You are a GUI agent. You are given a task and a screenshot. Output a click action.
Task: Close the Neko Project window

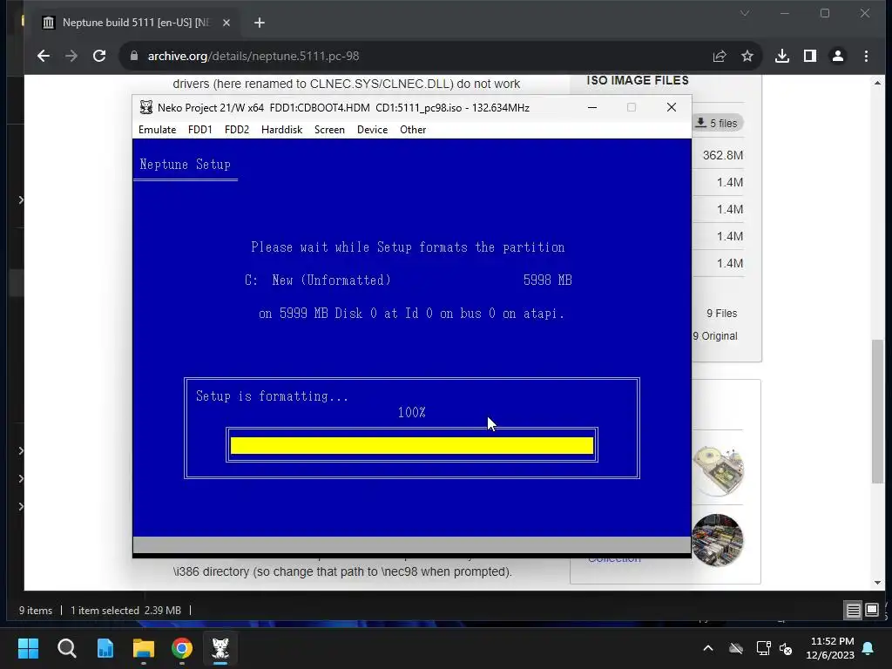click(672, 107)
